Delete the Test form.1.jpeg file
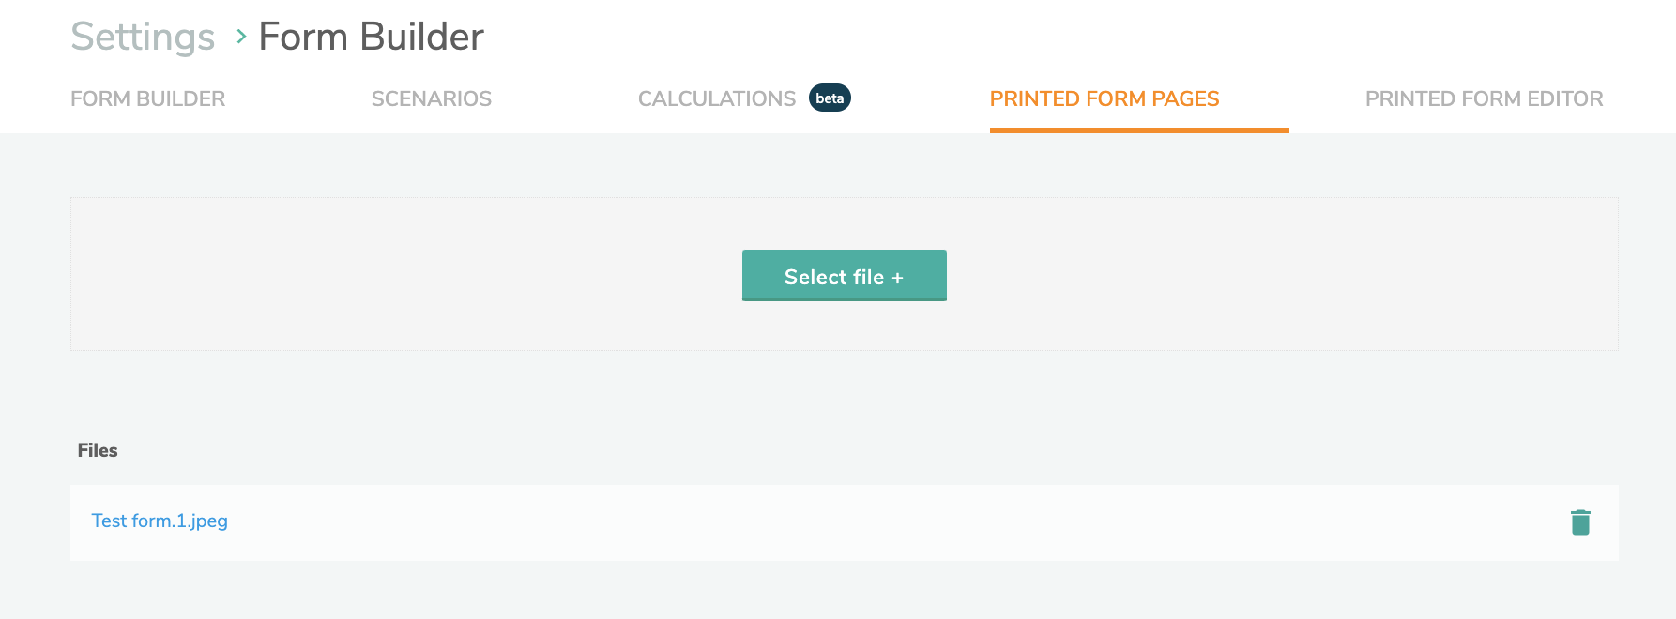Image resolution: width=1676 pixels, height=619 pixels. click(1580, 522)
